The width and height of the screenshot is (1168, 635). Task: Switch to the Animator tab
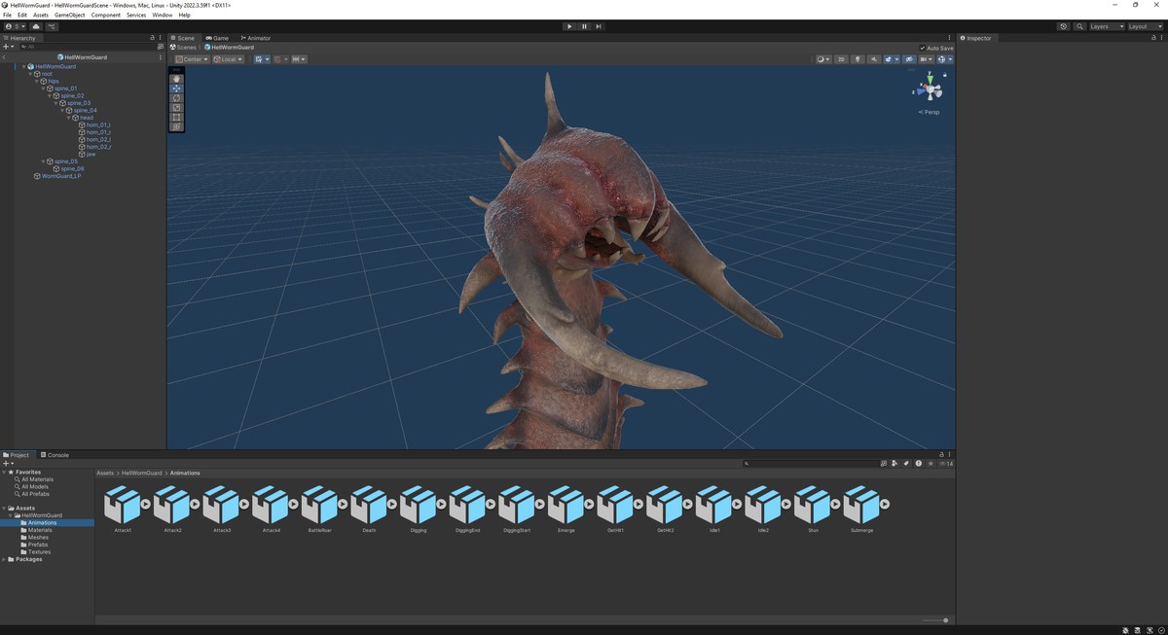256,38
